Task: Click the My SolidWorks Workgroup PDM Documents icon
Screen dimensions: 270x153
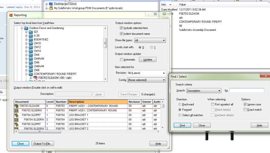Action: [x=51, y=8]
